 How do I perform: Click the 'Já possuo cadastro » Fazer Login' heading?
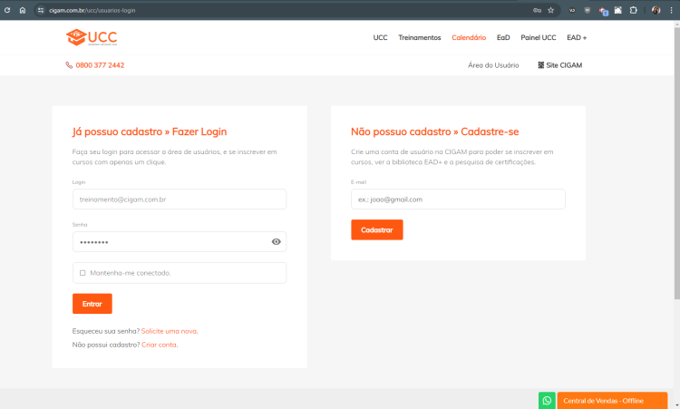point(150,131)
